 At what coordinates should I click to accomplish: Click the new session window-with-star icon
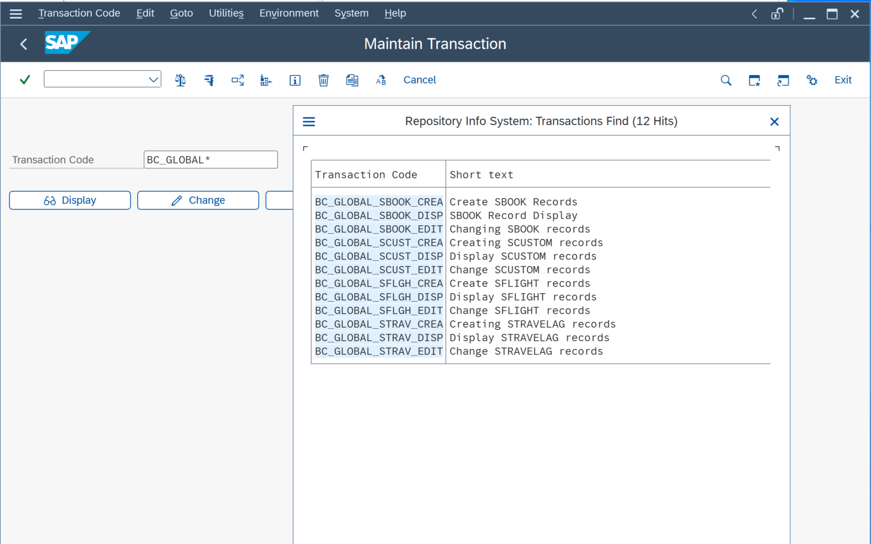tap(754, 80)
